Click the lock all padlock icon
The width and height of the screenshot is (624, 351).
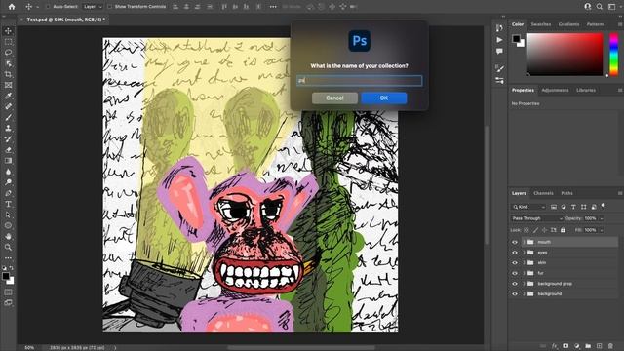point(563,230)
